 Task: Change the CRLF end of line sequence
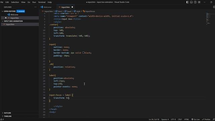pos(180,119)
